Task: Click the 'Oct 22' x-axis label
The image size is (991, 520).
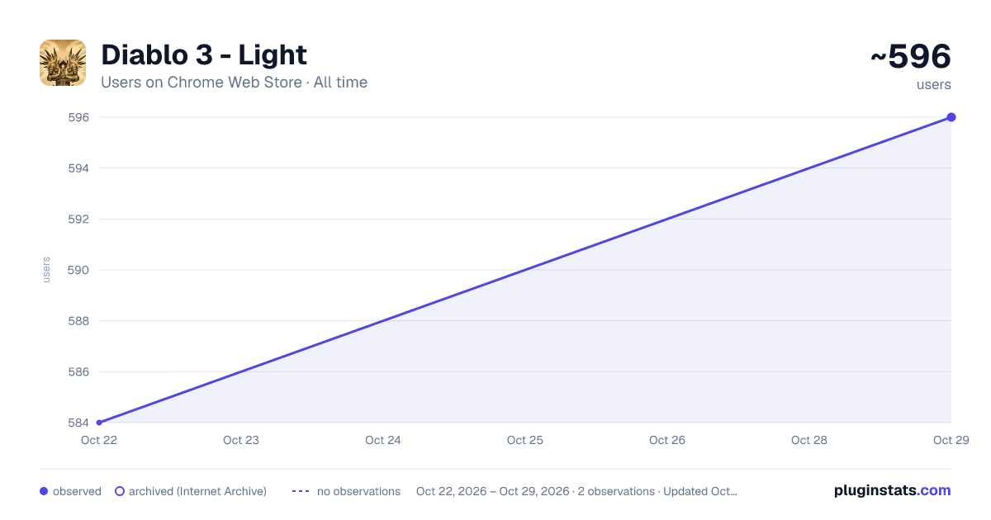Action: coord(99,440)
